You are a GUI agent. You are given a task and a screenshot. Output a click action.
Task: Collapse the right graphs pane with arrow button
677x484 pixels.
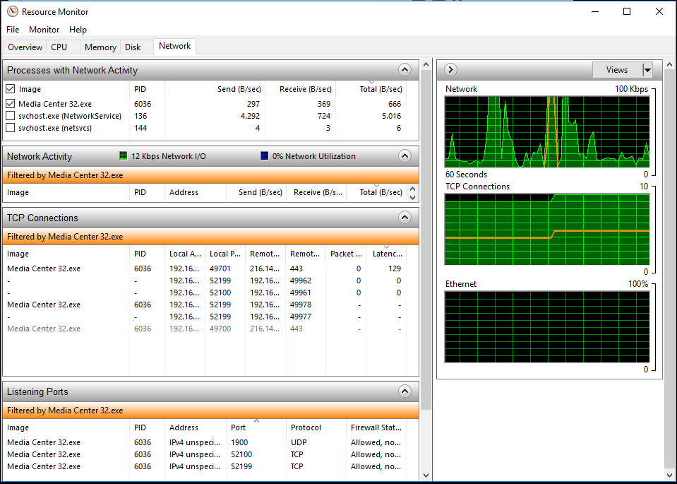pos(450,69)
